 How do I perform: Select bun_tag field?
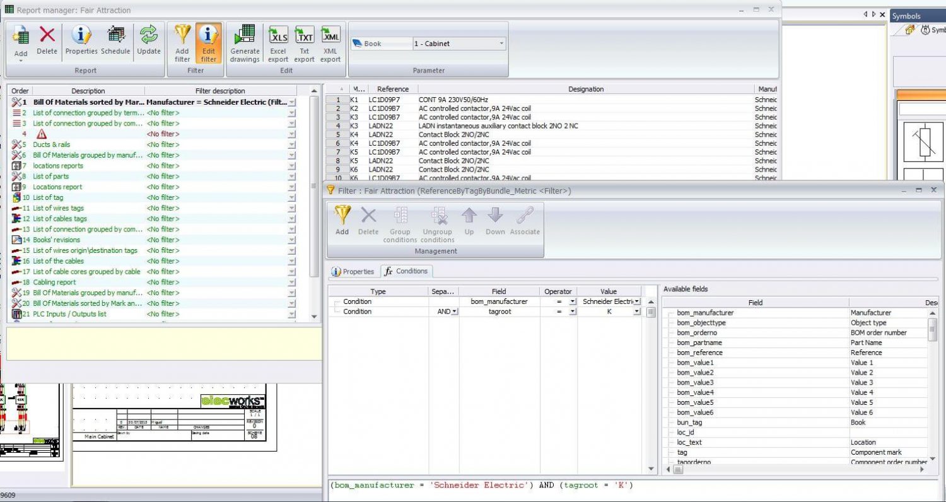[689, 423]
